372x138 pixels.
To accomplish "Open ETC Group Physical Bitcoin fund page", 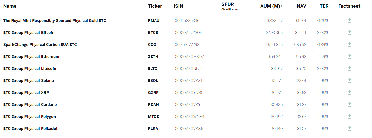I will pos(29,33).
